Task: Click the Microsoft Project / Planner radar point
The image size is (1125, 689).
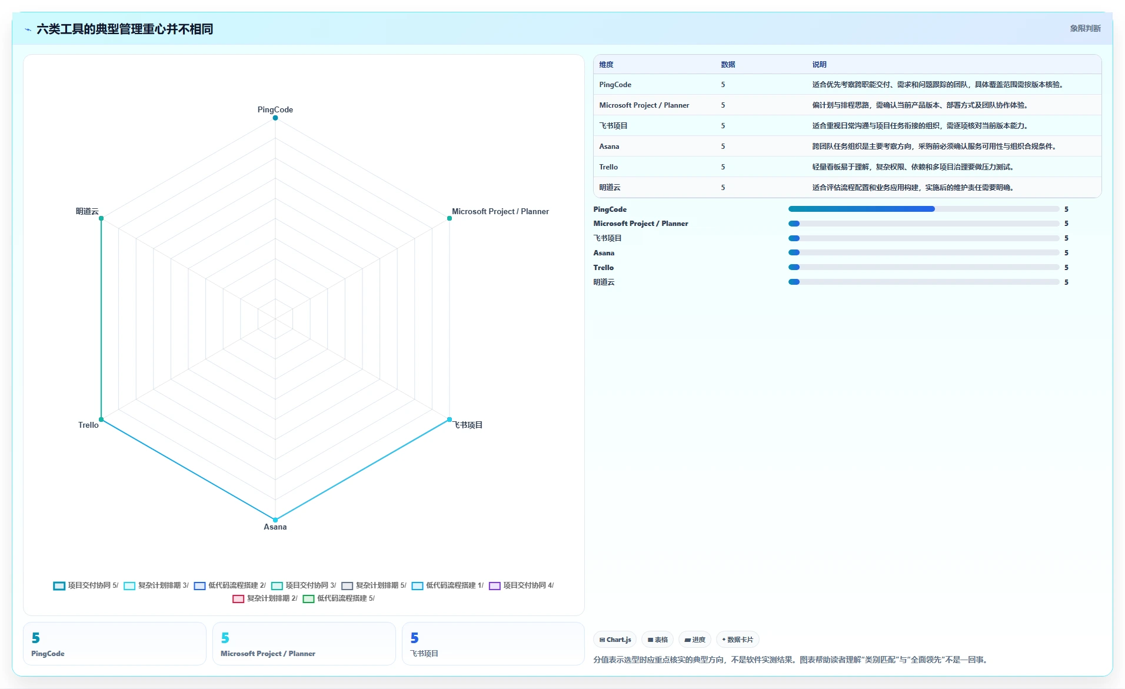Action: [450, 218]
